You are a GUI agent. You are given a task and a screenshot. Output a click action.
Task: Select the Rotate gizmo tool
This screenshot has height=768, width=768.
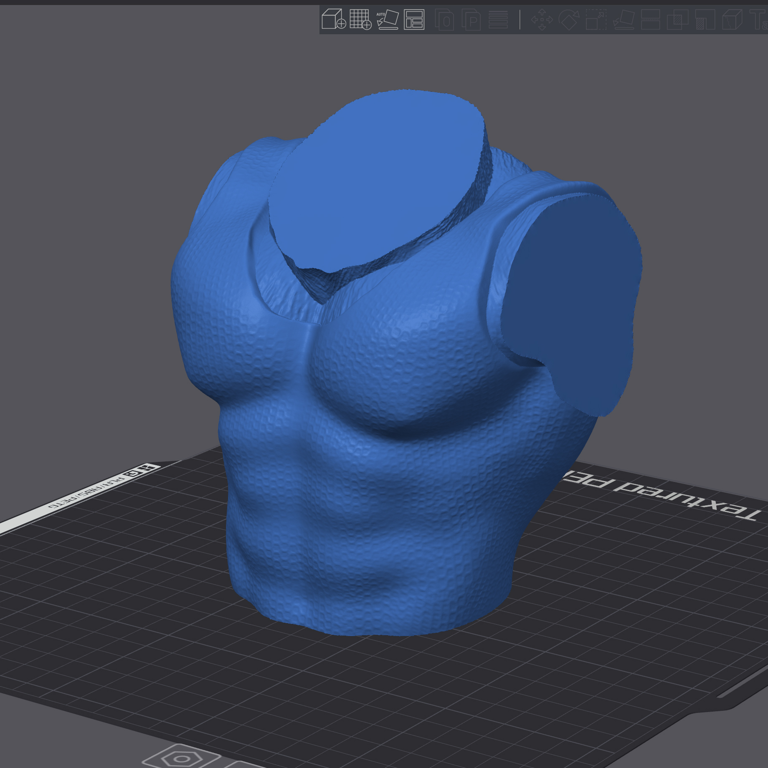point(569,19)
